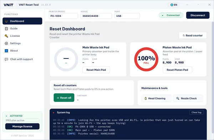Click the 'Platen Waste Ink Pad' title
This screenshot has width=214, height=140.
click(x=177, y=47)
